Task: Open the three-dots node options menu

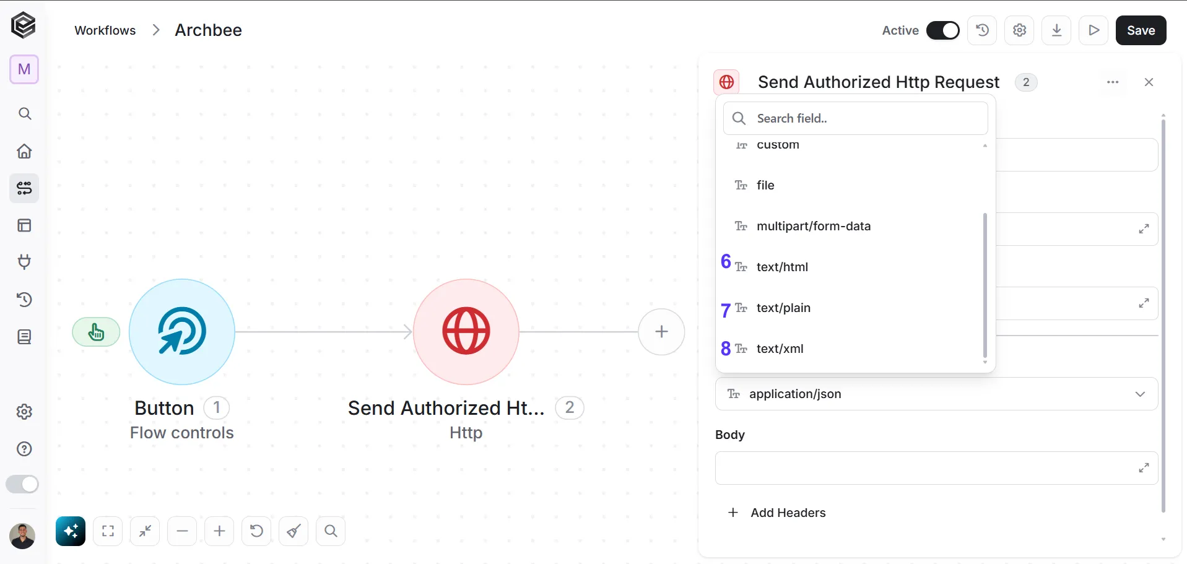Action: (1113, 82)
